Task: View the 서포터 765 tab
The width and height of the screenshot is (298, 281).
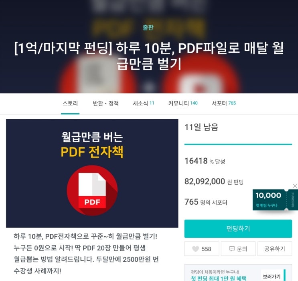Action: click(224, 104)
